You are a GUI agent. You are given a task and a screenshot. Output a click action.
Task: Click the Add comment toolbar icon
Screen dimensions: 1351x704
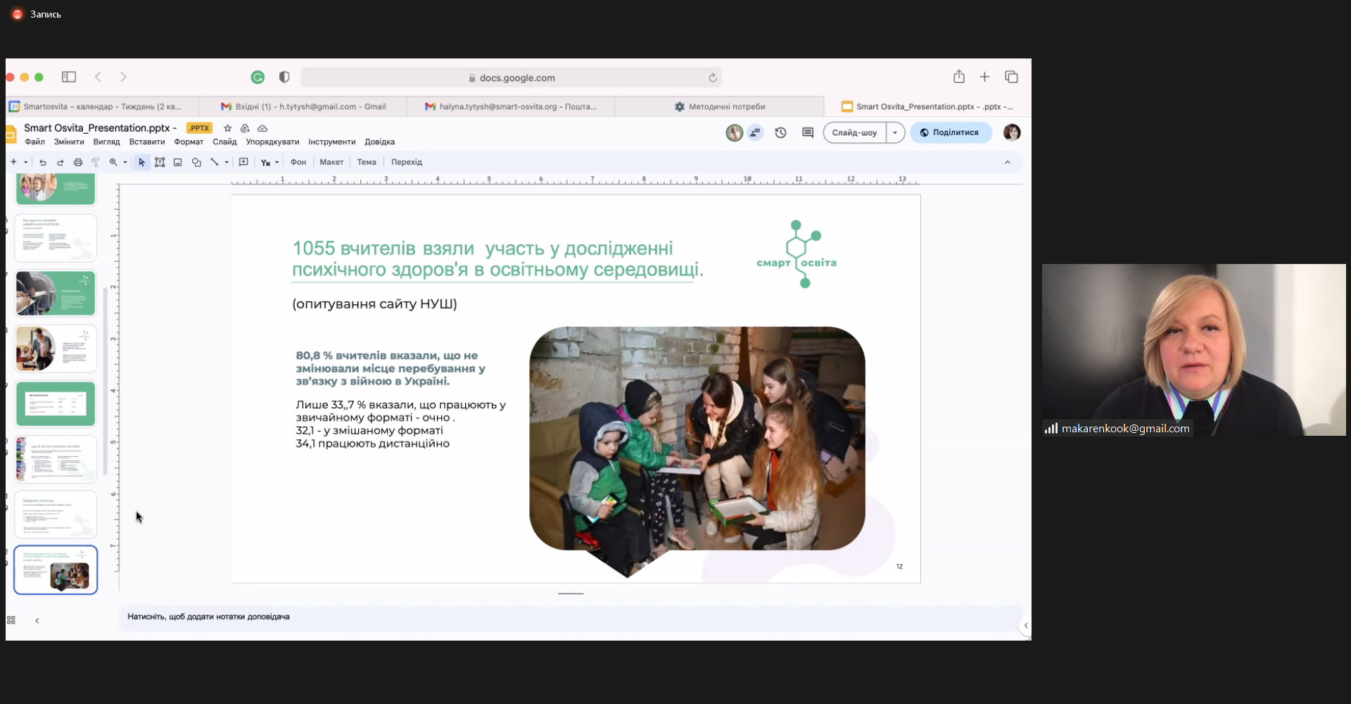coord(243,163)
